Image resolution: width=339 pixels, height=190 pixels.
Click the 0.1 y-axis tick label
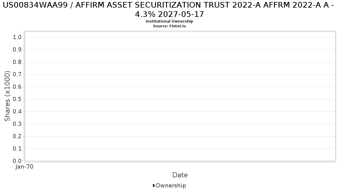[x=18, y=149]
